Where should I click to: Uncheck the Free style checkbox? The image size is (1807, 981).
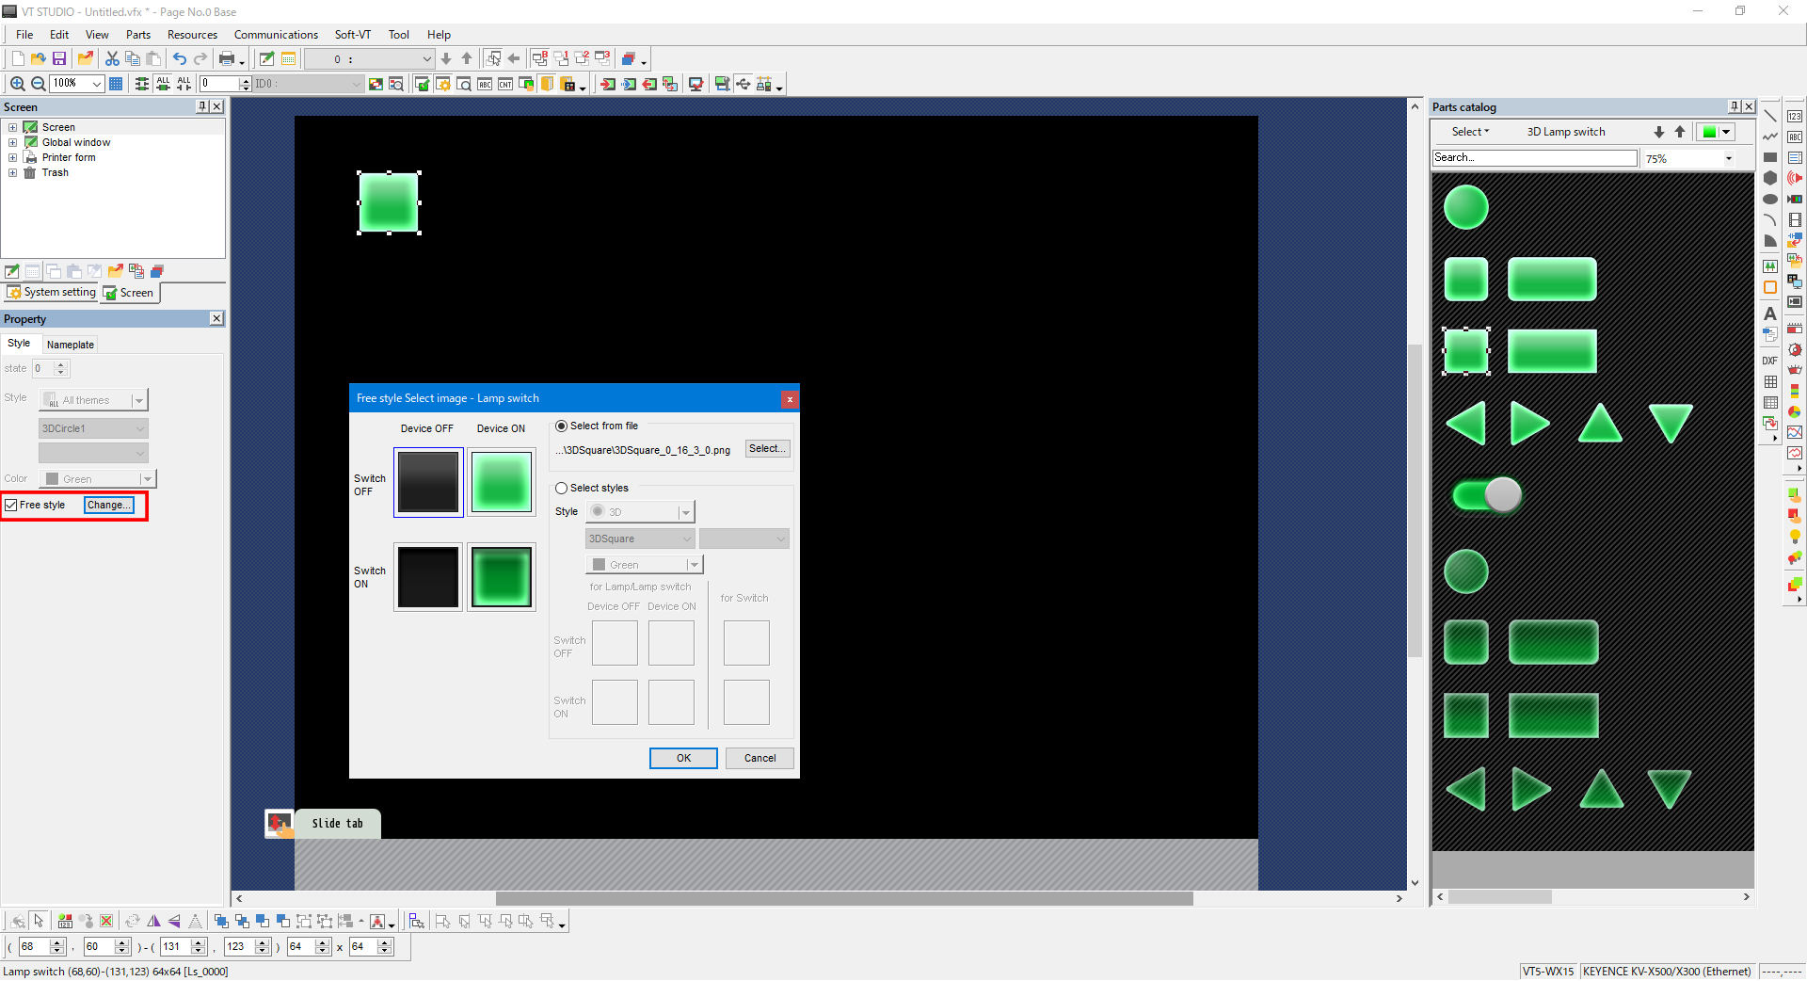(11, 506)
